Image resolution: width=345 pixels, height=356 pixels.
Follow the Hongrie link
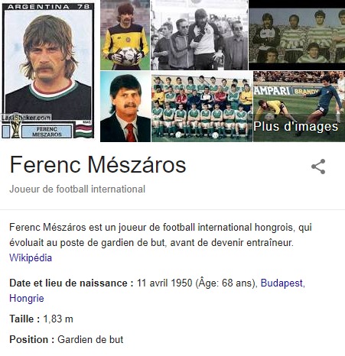click(27, 298)
